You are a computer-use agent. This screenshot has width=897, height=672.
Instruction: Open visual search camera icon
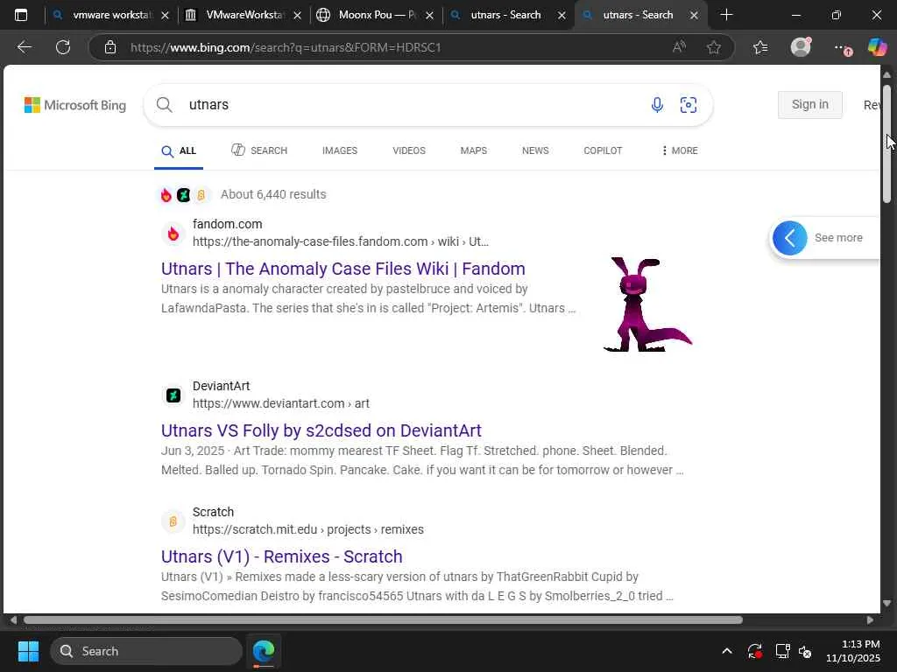(689, 105)
